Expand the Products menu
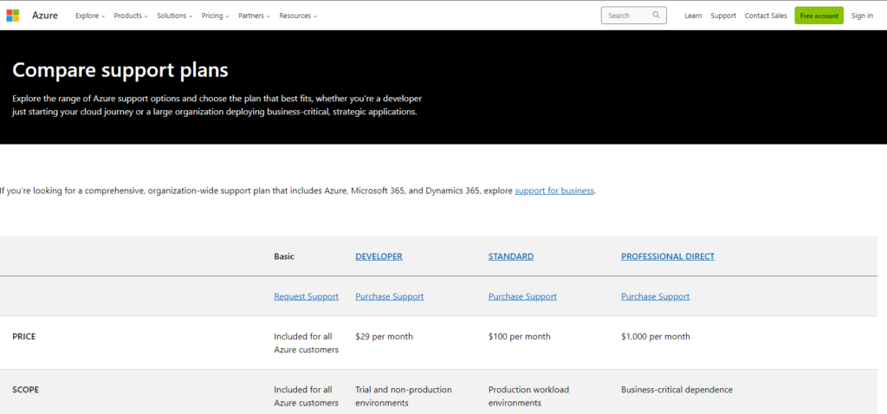This screenshot has height=414, width=887. 131,16
